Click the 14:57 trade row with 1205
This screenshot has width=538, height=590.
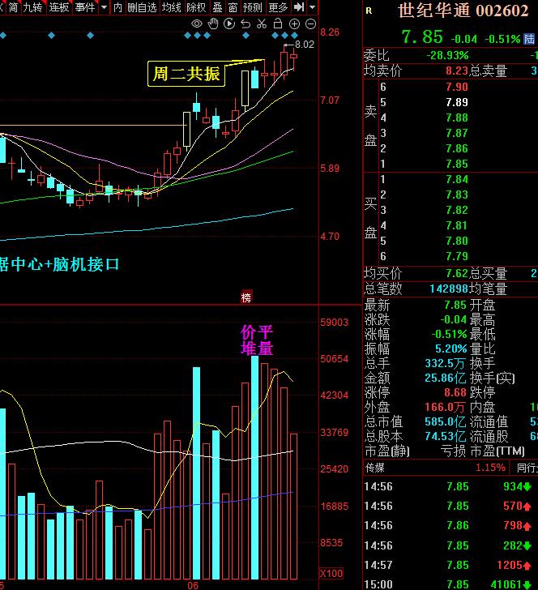(450, 565)
